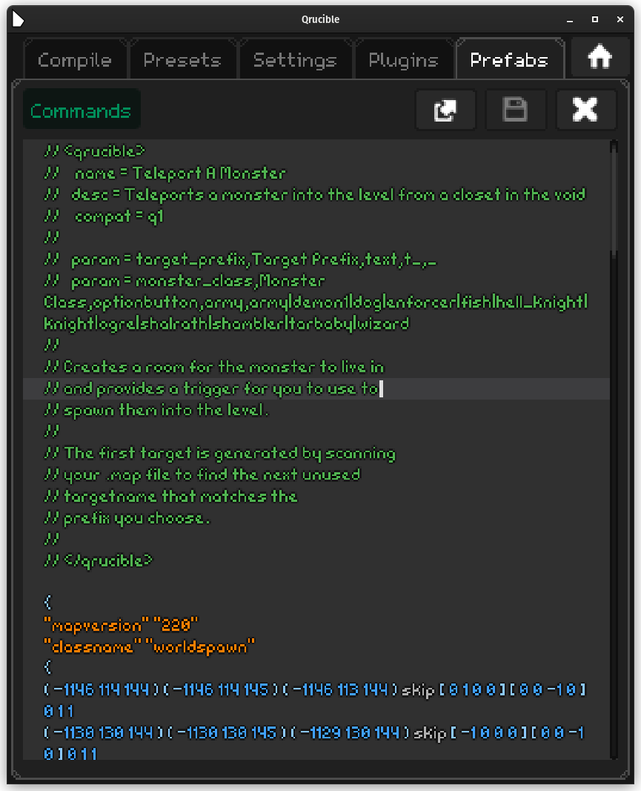Click the floppy disk save icon
641x791 pixels.
point(515,110)
